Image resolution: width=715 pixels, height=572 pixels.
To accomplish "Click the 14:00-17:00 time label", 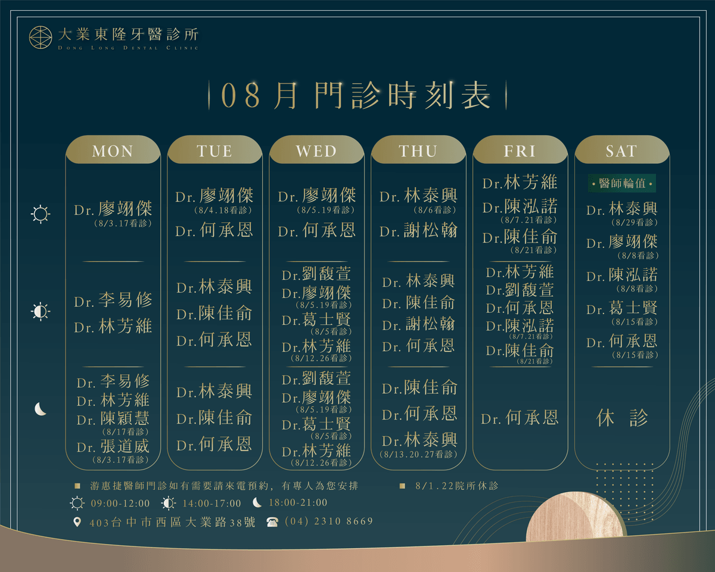I will (212, 504).
